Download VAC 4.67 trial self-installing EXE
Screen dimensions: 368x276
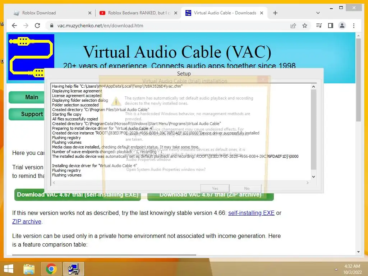tap(78, 195)
